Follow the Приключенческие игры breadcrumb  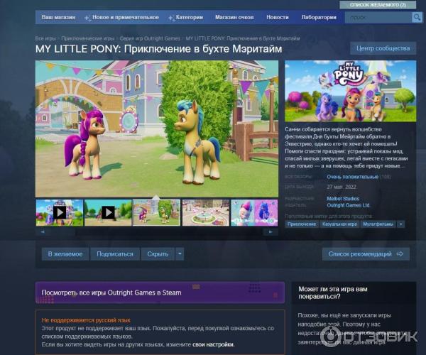click(x=88, y=38)
